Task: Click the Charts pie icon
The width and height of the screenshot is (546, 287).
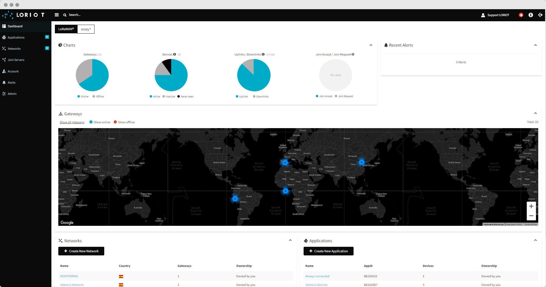Action: point(60,45)
